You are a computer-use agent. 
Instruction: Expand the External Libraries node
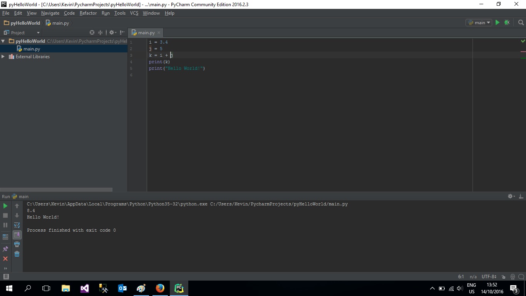click(3, 56)
